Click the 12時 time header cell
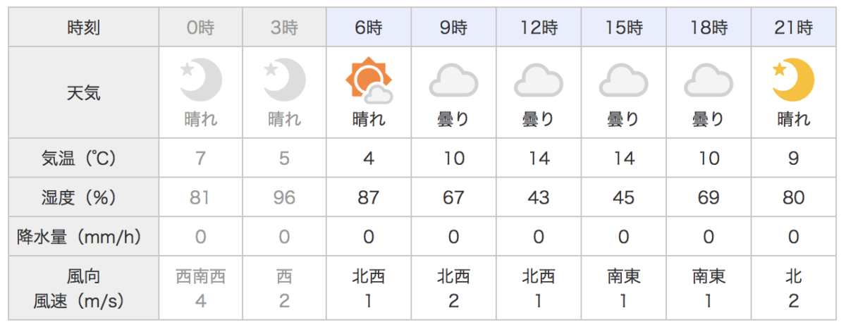Screen dimensions: 846x327 [x=539, y=28]
